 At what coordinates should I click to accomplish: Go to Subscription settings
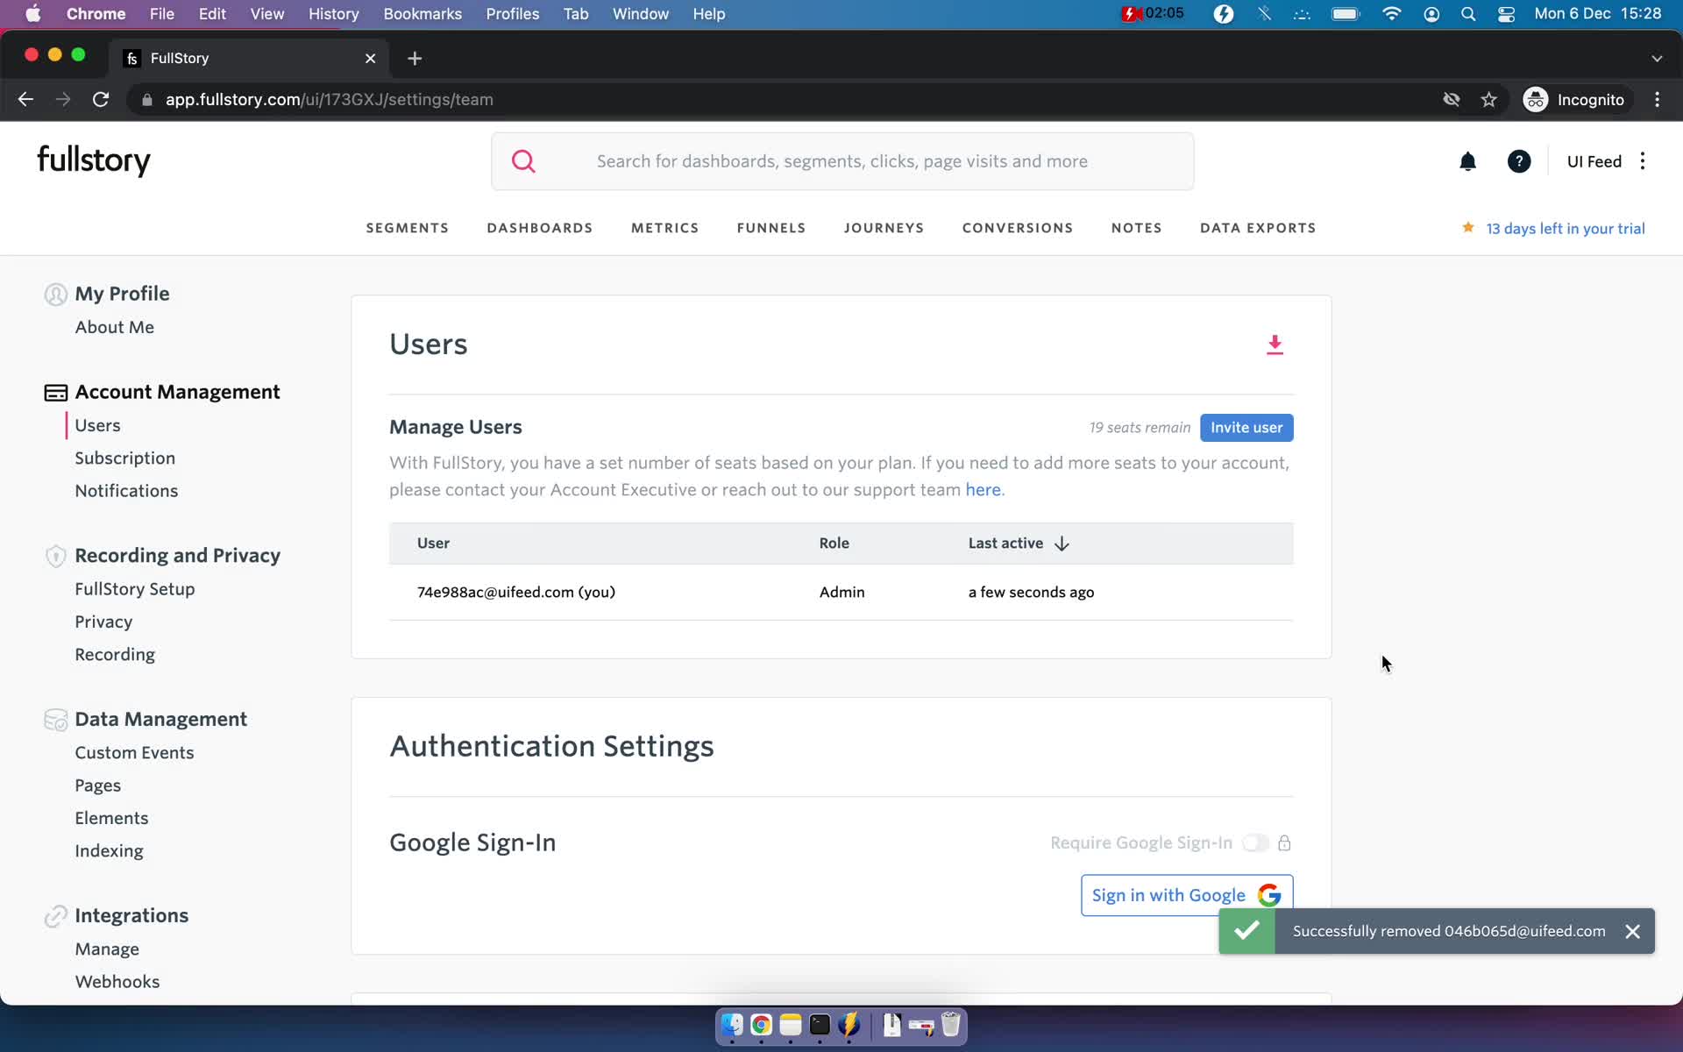[x=125, y=458]
